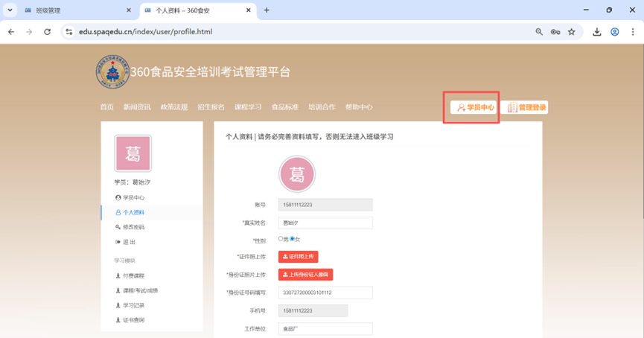Open the password key icon
644x338 pixels.
(555, 32)
